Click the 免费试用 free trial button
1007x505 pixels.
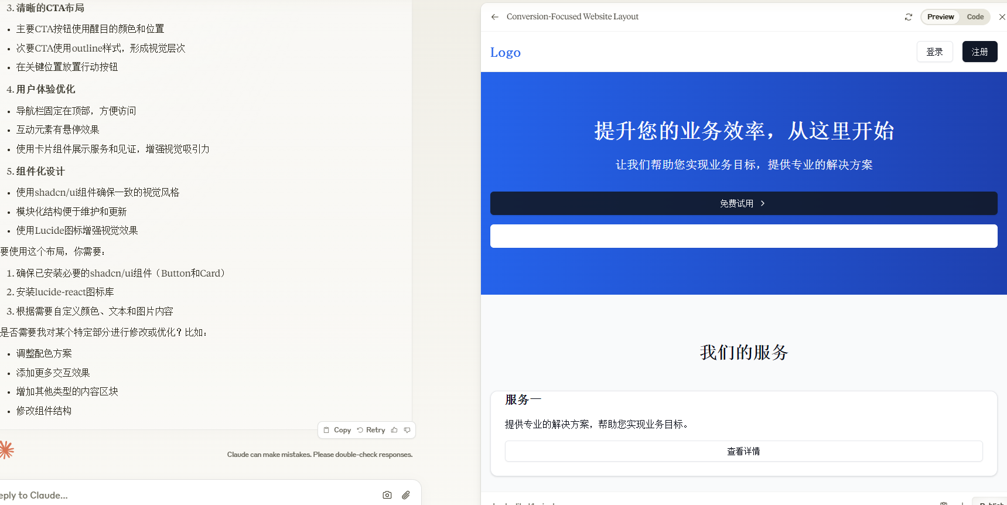click(x=743, y=203)
